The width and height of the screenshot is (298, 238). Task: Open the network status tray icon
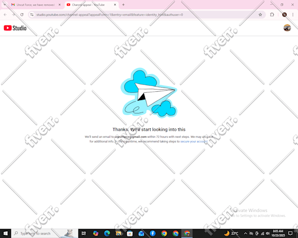click(x=263, y=233)
